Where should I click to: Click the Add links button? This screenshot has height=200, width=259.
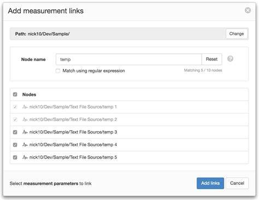[210, 183]
